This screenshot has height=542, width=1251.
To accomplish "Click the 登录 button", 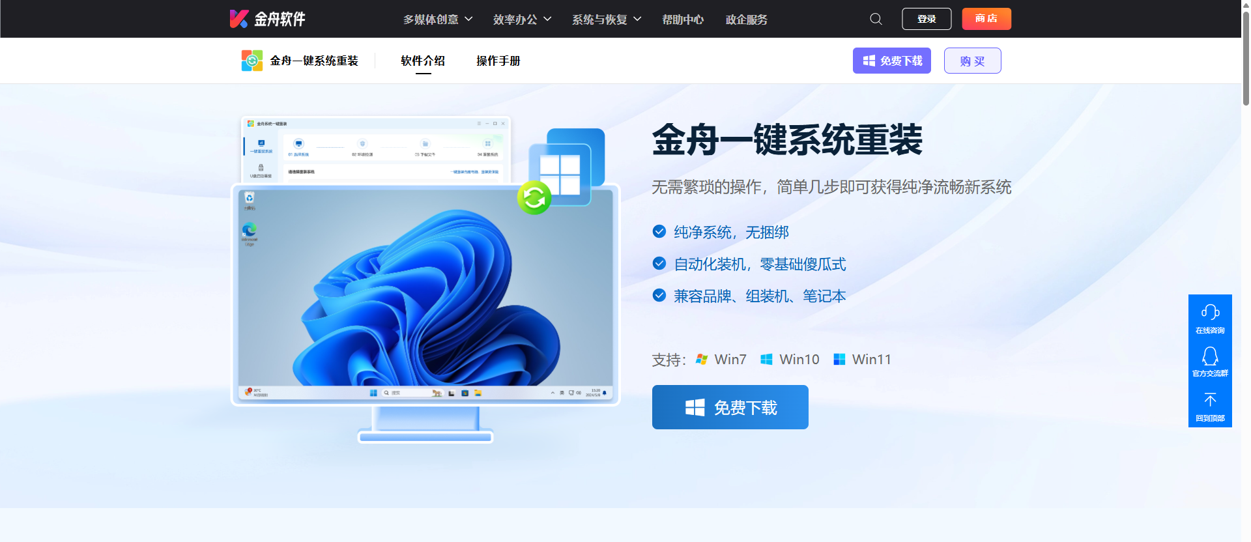I will (x=927, y=19).
